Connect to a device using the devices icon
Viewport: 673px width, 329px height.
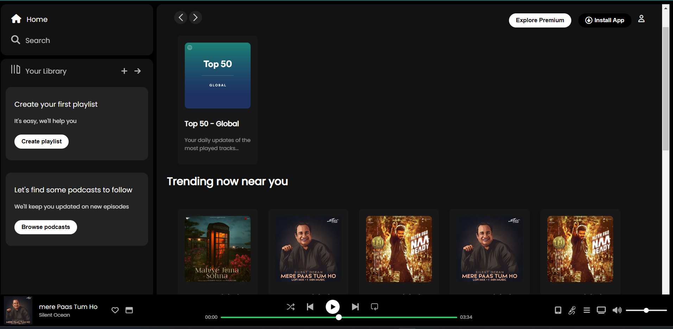pyautogui.click(x=558, y=310)
